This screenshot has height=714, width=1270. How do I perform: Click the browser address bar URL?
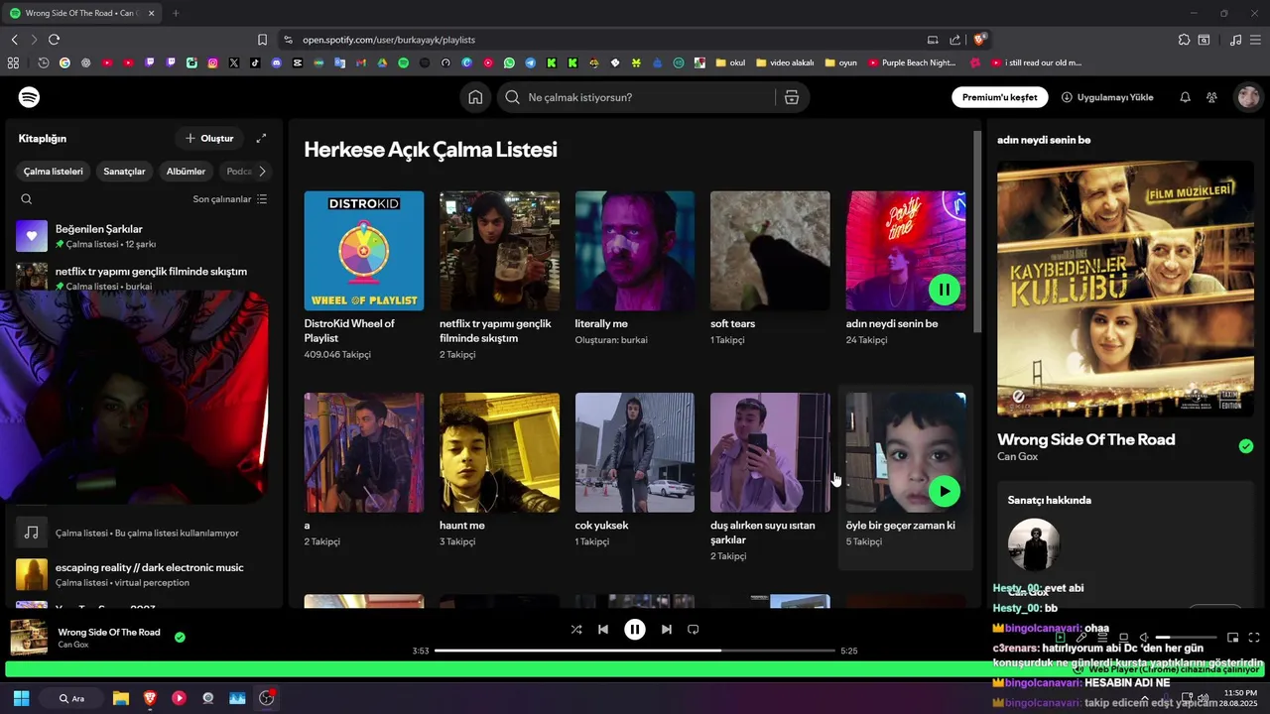(389, 40)
